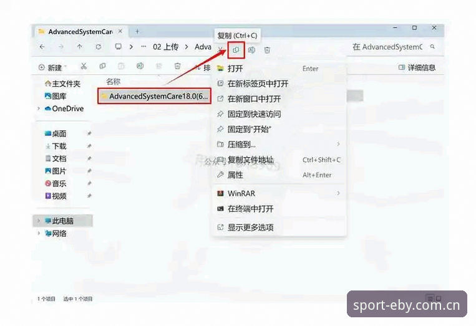Click the chevron before the path ellipsis
476x326 pixels.
(131, 47)
